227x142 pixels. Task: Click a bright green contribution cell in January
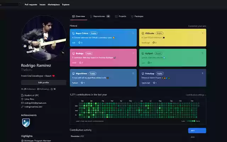click(x=91, y=103)
